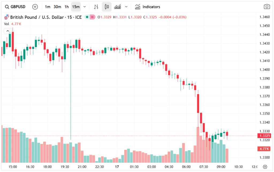Screen dimensions: 274x172
Task: Select the bars chart style icon
Action: click(96, 7)
